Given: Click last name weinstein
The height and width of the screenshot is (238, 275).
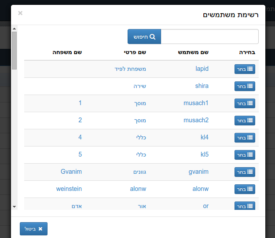Looking at the screenshot, I should tap(69, 189).
